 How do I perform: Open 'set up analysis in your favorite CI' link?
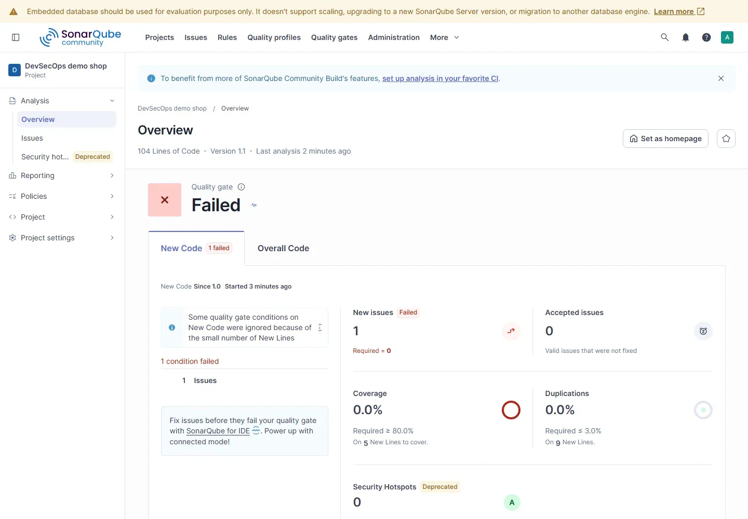[440, 78]
